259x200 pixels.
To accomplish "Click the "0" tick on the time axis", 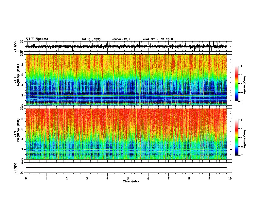I will [26, 178].
